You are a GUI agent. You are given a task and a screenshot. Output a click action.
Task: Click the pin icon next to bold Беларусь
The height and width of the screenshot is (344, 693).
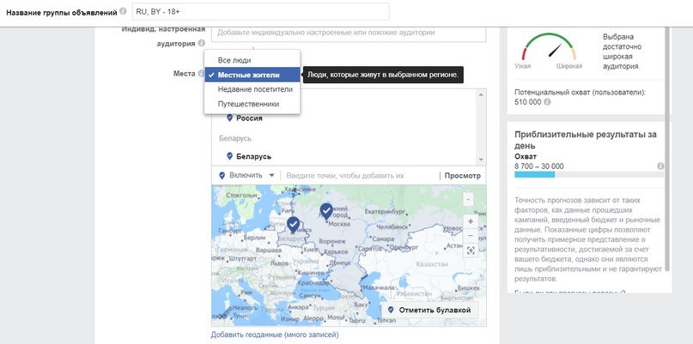pos(229,156)
